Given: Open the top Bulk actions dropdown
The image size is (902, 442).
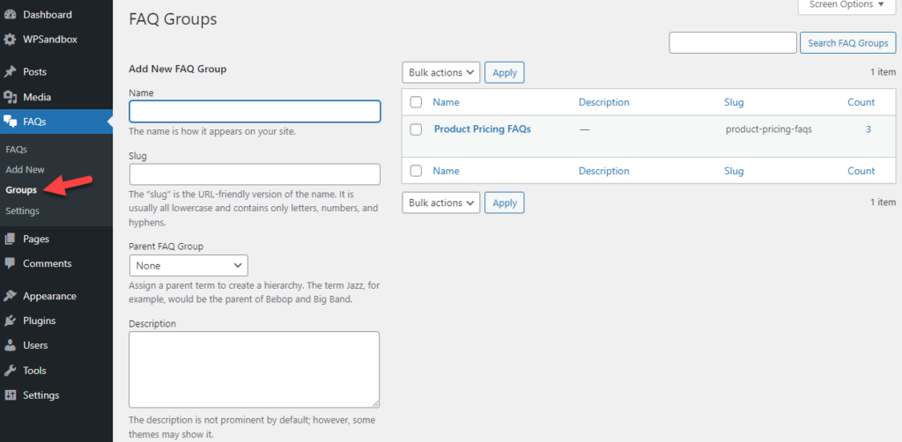Looking at the screenshot, I should click(x=441, y=72).
